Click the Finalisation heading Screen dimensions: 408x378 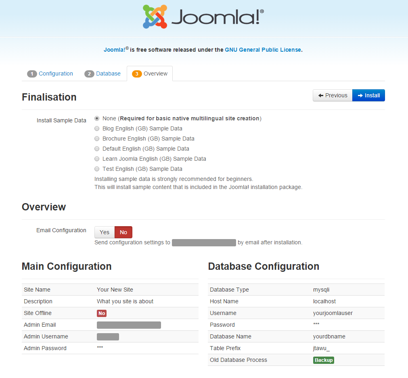coord(49,97)
